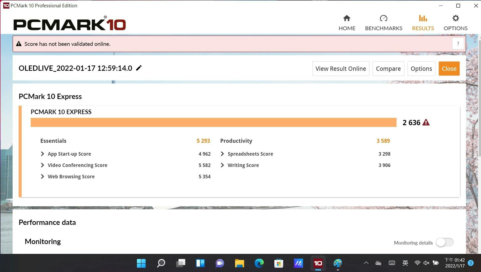The height and width of the screenshot is (272, 481).
Task: Click the Compare button
Action: point(388,69)
